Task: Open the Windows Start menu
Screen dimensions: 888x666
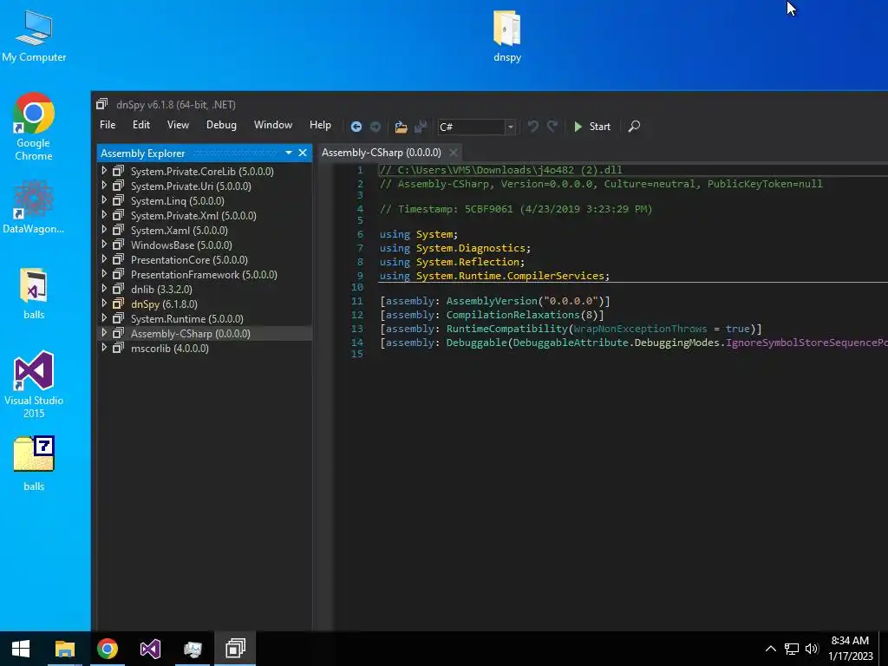Action: (21, 649)
